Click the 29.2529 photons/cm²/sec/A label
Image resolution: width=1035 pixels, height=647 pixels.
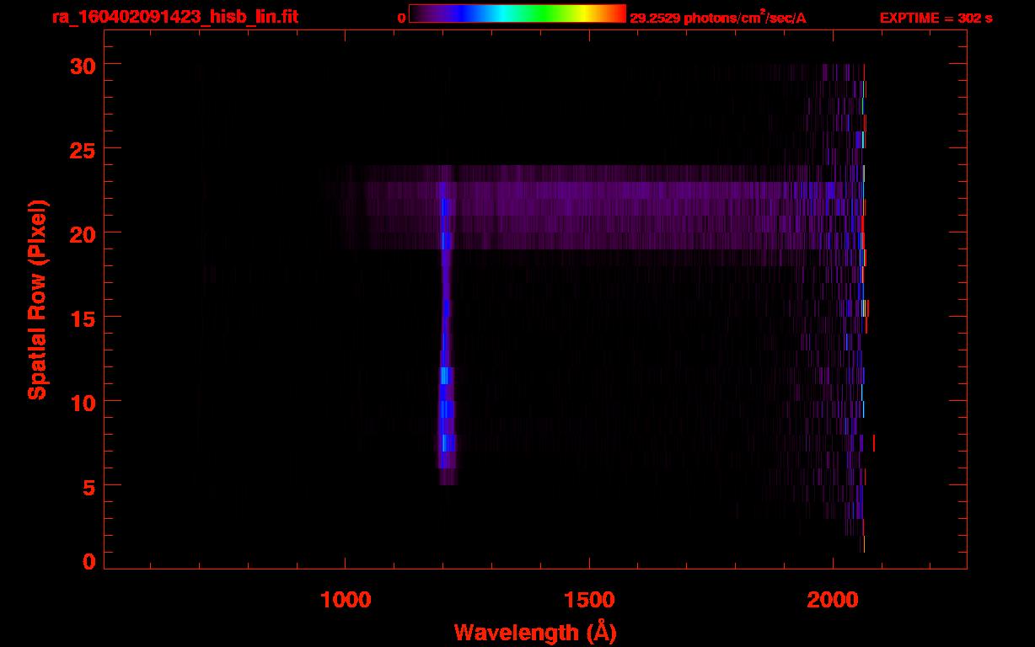coord(718,18)
